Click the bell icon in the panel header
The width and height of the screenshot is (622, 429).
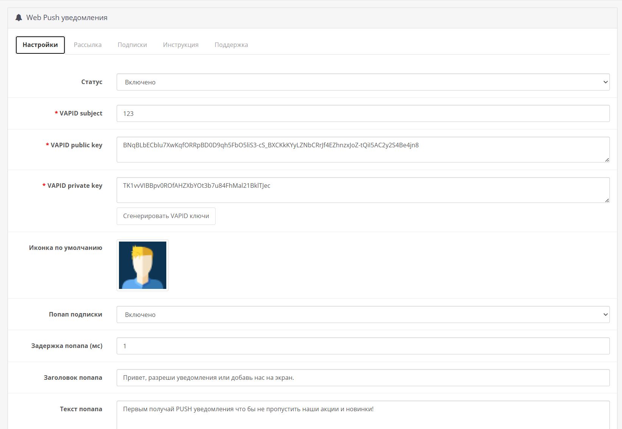pyautogui.click(x=19, y=18)
